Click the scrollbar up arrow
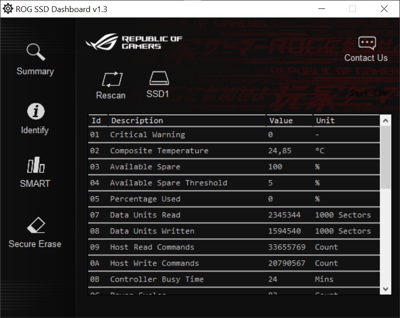 (x=385, y=120)
